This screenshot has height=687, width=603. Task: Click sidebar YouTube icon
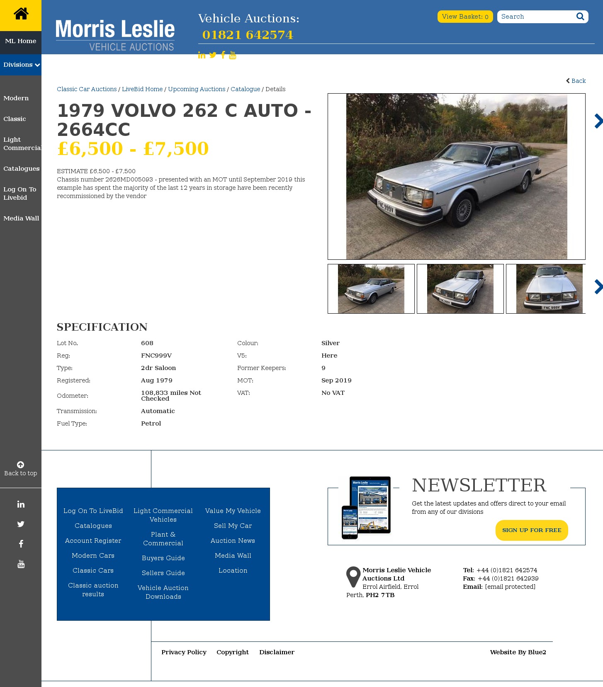point(21,564)
